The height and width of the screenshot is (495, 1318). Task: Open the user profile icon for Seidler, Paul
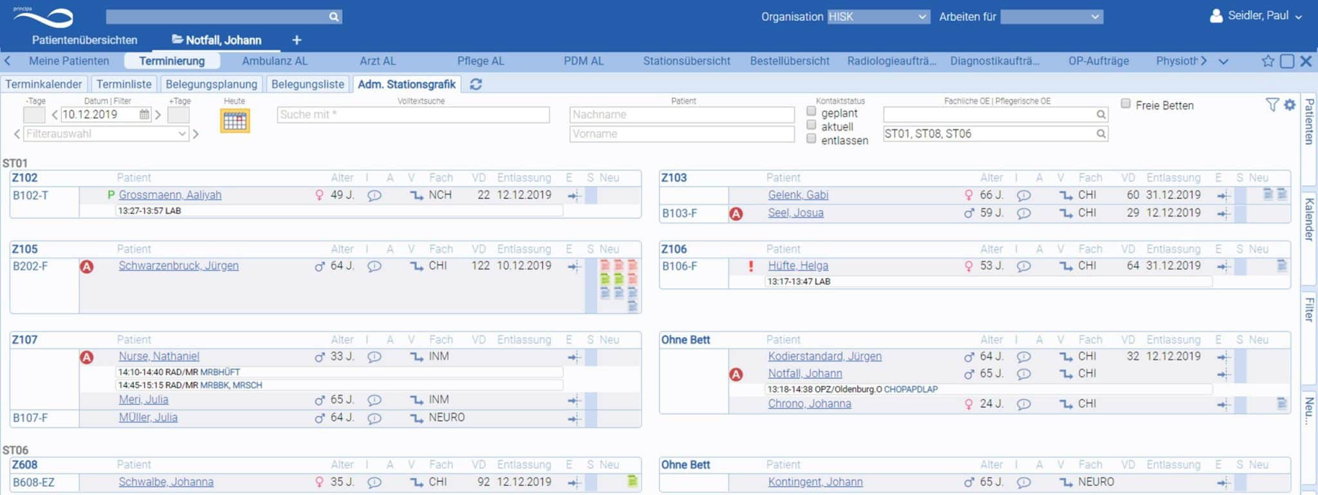coord(1216,16)
